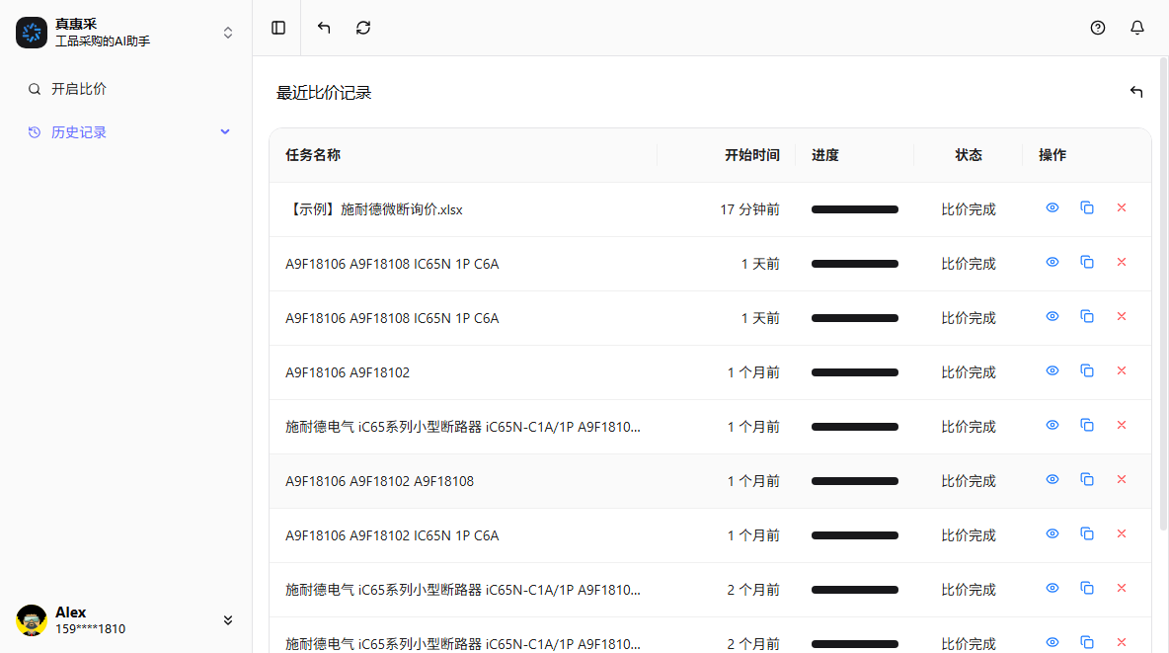Copy the 【示例】施耐德微断询价.xlsx task
1169x653 pixels.
click(x=1087, y=207)
